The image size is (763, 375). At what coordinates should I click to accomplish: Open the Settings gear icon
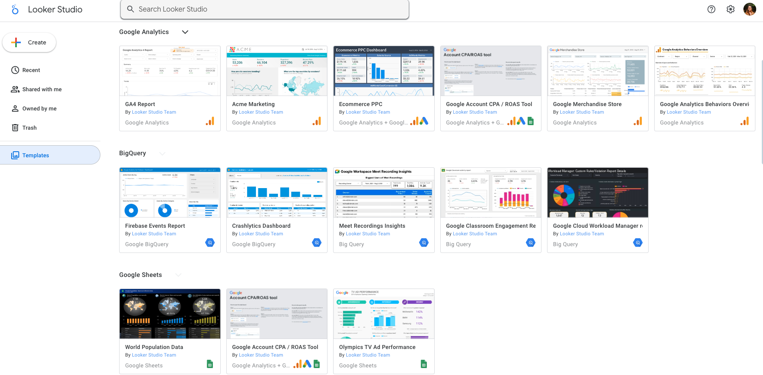(730, 9)
